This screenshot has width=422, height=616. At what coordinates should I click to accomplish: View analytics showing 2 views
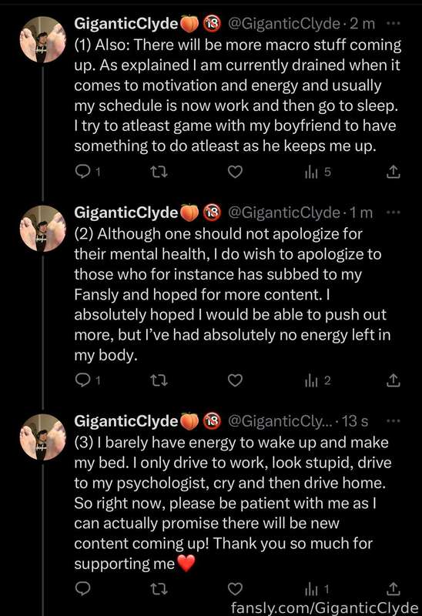pos(318,380)
